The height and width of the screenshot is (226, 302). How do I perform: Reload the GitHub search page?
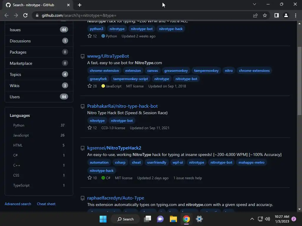tap(25, 15)
